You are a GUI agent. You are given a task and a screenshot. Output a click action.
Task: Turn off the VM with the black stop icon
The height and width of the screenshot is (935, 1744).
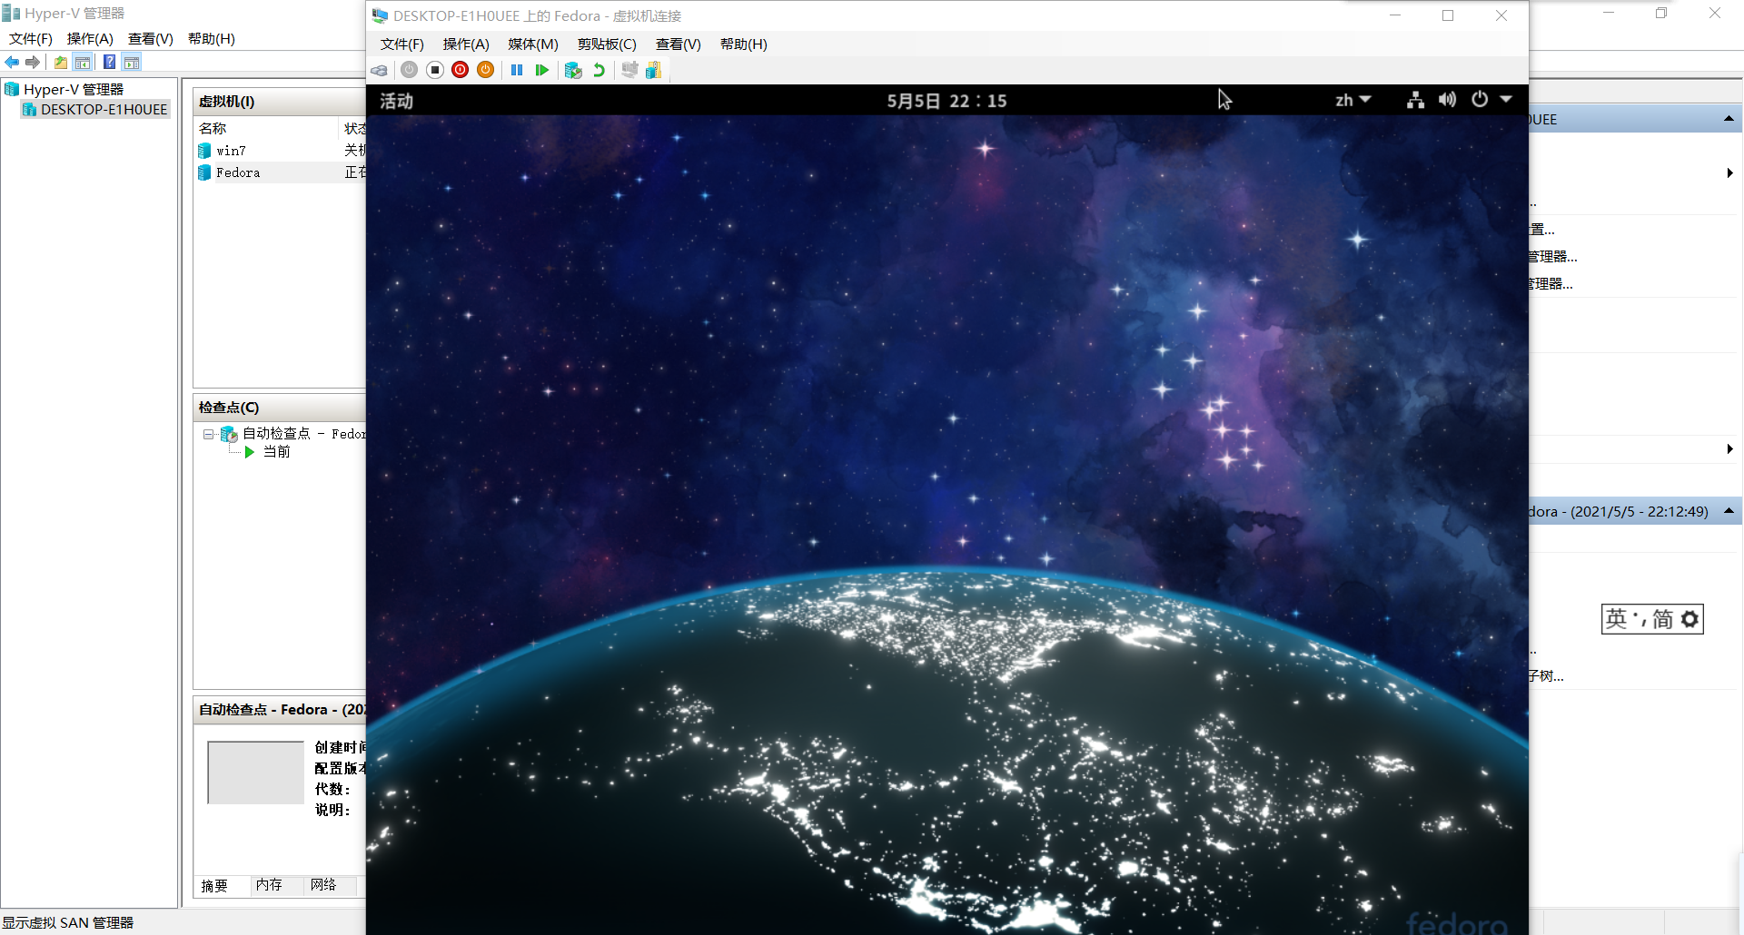click(435, 70)
